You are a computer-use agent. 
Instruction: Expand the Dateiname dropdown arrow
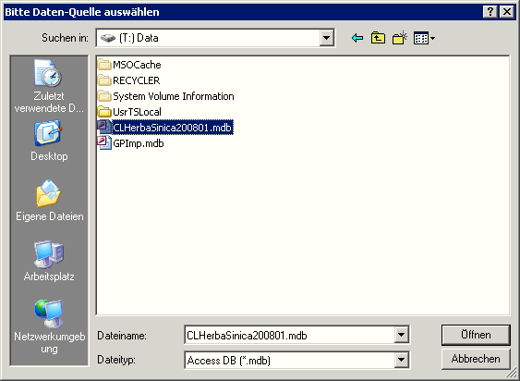click(x=401, y=335)
